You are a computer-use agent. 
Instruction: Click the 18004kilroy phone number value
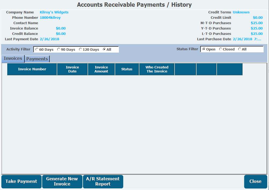click(50, 18)
